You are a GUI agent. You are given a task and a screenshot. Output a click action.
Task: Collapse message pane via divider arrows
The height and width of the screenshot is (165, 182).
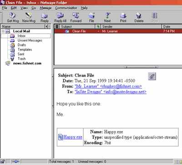point(141,67)
